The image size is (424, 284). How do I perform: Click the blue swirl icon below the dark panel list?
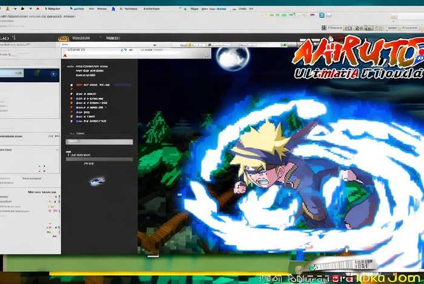pyautogui.click(x=97, y=181)
